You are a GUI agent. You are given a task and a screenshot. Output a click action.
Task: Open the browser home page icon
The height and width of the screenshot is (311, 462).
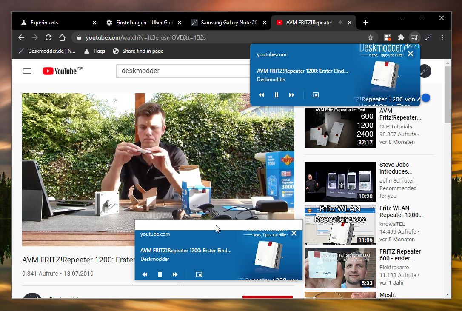click(x=62, y=37)
